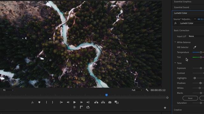Open the global FX mute button
The width and height of the screenshot is (204, 114).
33,102
